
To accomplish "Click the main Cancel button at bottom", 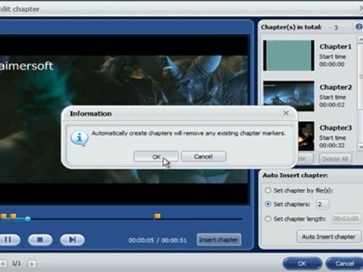I will [344, 264].
